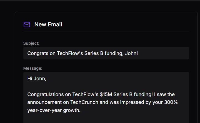Click 'I saw the' in the message

click(x=164, y=94)
